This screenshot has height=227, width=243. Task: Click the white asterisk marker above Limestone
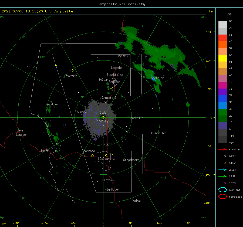(51, 102)
